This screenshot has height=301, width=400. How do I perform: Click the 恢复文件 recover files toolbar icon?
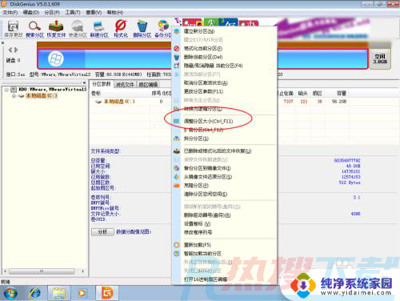[56, 26]
